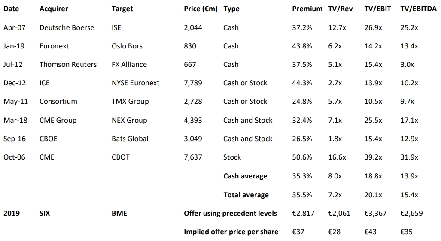441x241 pixels.
Task: Click the 7,637 price value for CBOT
Action: click(x=193, y=157)
